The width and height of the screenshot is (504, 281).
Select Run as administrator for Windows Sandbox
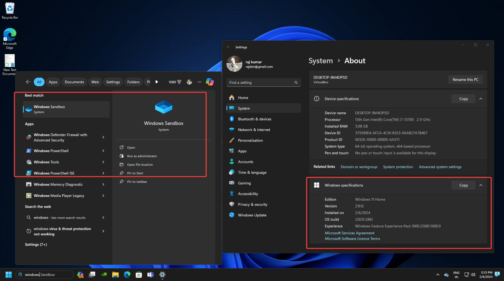coord(141,156)
